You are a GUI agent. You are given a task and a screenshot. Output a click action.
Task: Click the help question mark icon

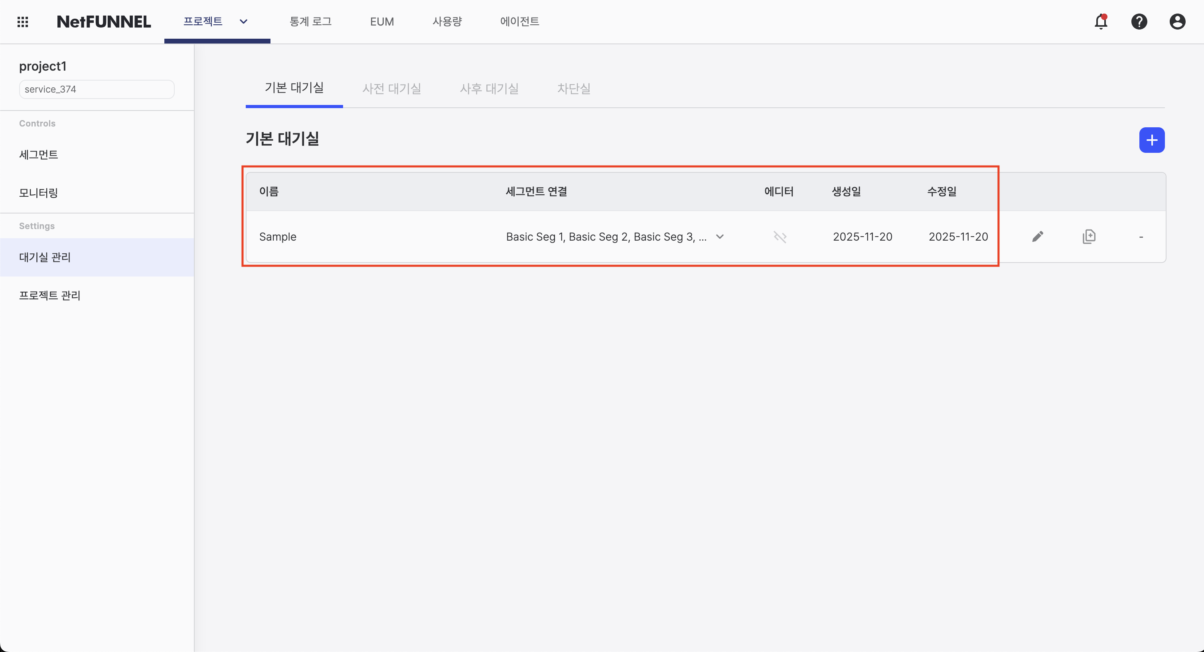tap(1139, 22)
